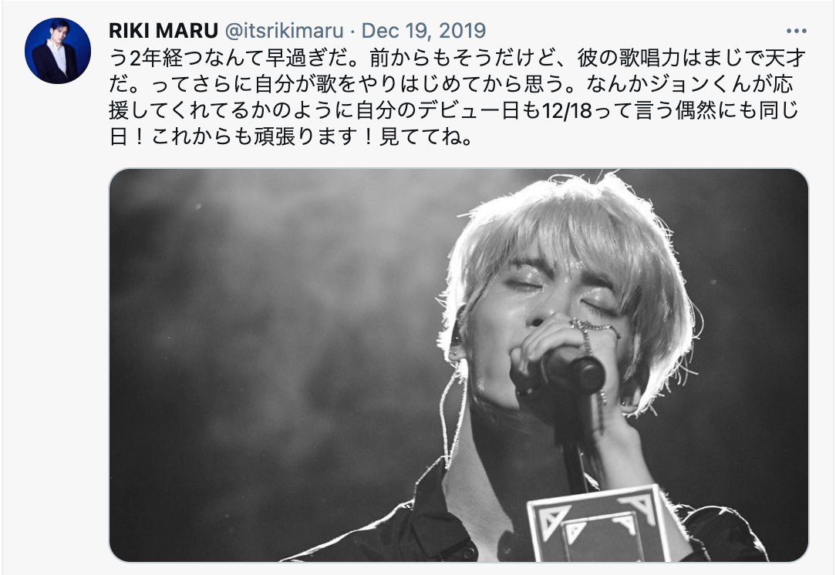Click the tweet line beginning 援してくれてる
This screenshot has width=836, height=575.
[x=453, y=111]
